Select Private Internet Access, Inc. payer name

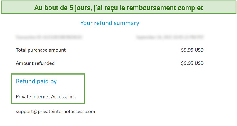click(x=46, y=97)
